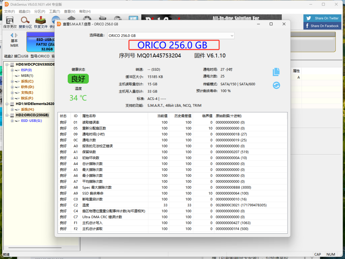Select 系统(H:) in the disk tree
This screenshot has height=259, width=345.
(x=27, y=109)
